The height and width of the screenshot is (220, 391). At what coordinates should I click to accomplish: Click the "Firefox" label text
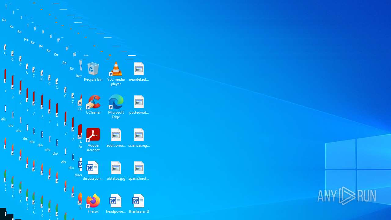93,211
